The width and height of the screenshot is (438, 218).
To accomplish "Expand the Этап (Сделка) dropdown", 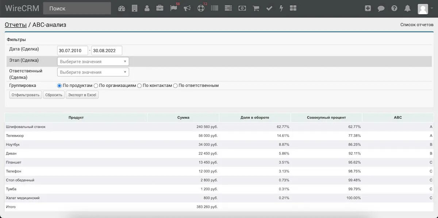I will coord(93,62).
